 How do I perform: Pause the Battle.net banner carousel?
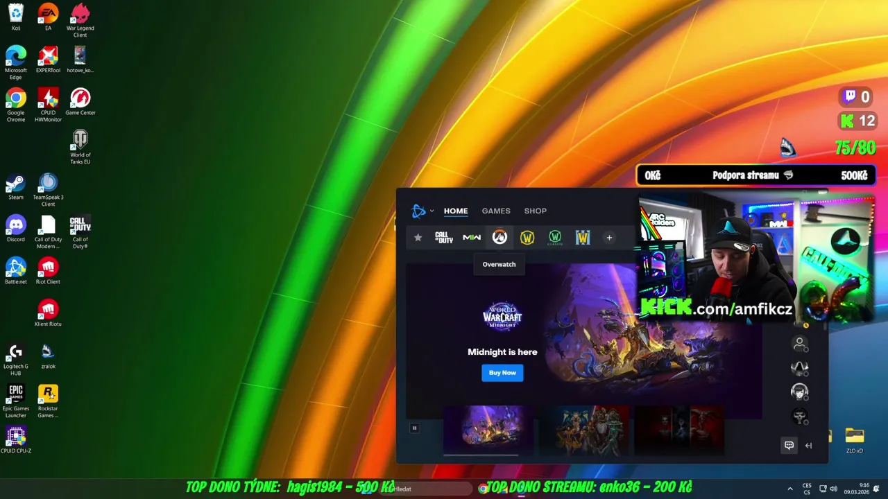(415, 428)
